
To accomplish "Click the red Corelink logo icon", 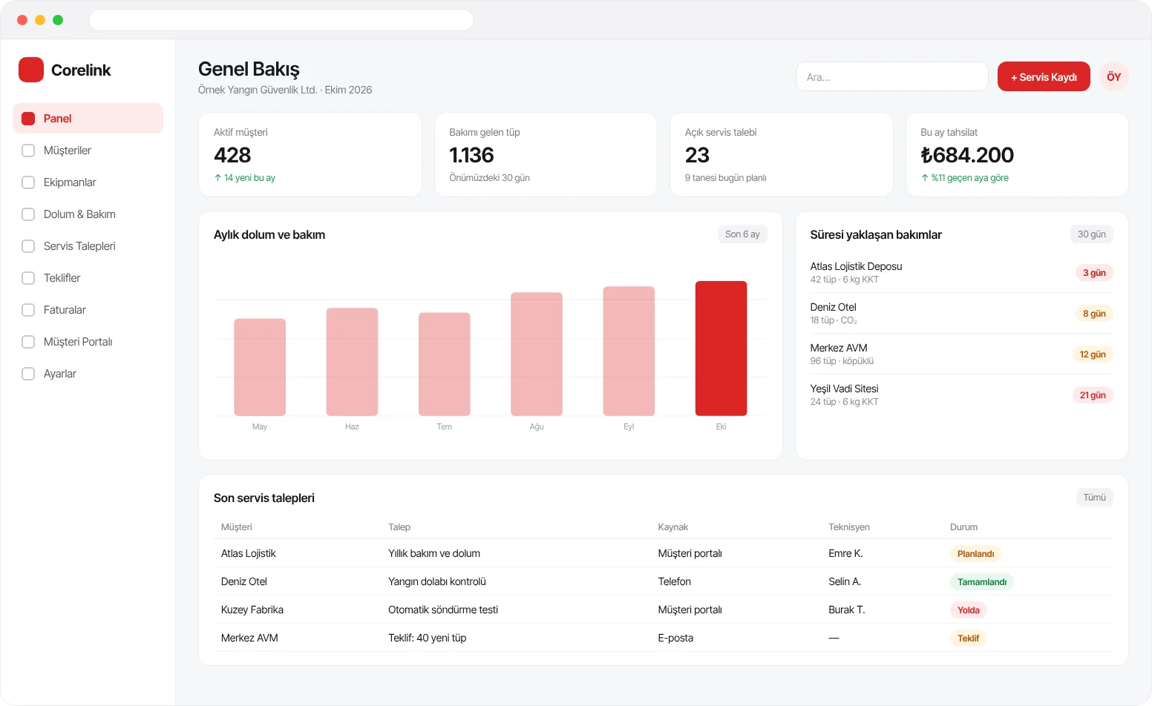I will [x=31, y=70].
